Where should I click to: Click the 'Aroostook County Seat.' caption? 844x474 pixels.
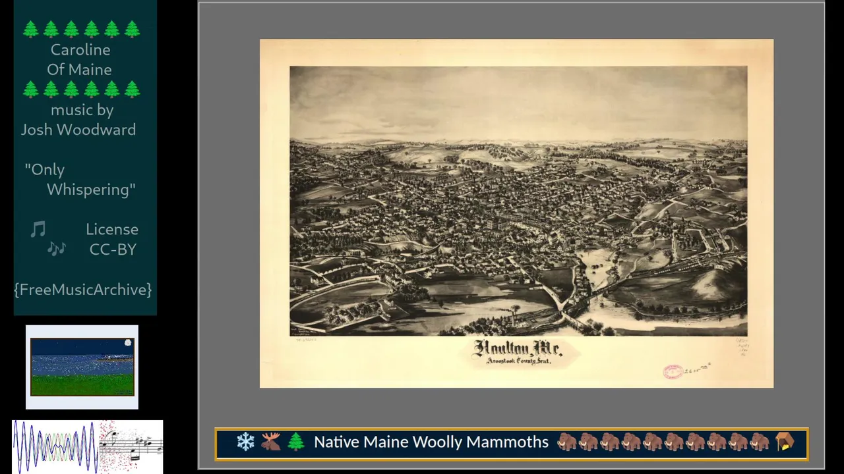coord(518,361)
